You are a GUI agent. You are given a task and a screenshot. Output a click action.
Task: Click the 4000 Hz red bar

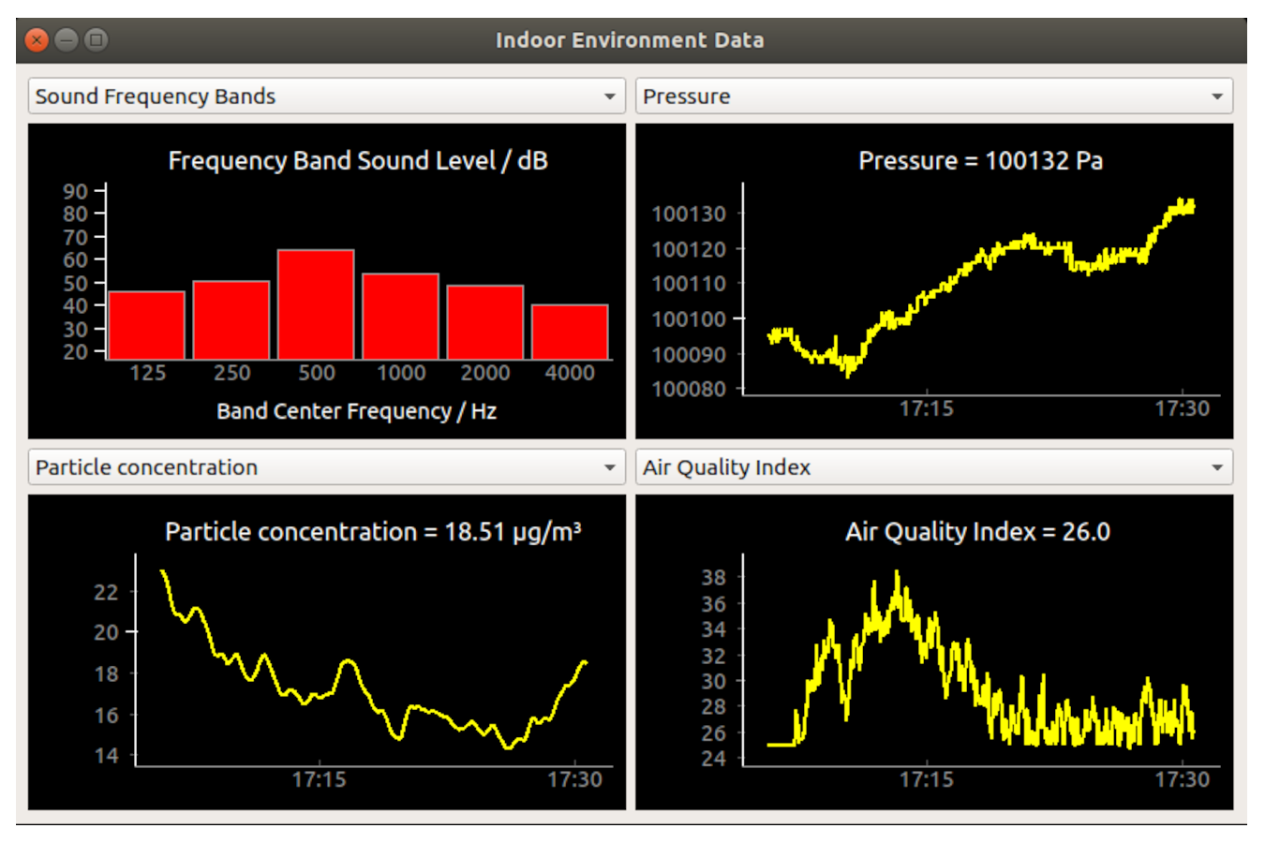(x=570, y=332)
